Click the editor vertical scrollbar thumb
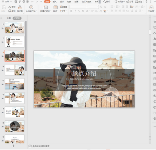Viewport: 156px width, 150px height. coord(150,32)
